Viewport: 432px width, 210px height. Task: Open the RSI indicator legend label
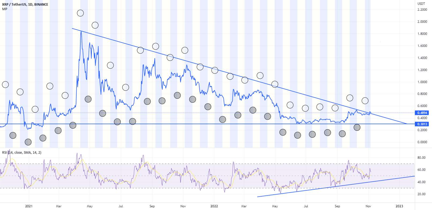click(x=22, y=153)
